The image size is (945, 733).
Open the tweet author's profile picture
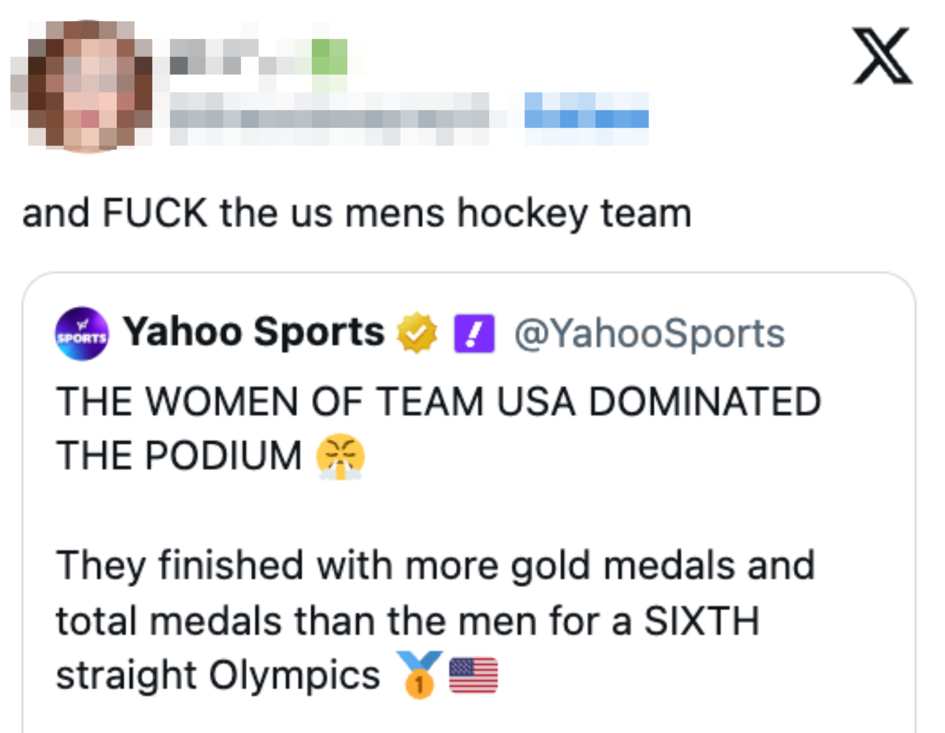[84, 84]
